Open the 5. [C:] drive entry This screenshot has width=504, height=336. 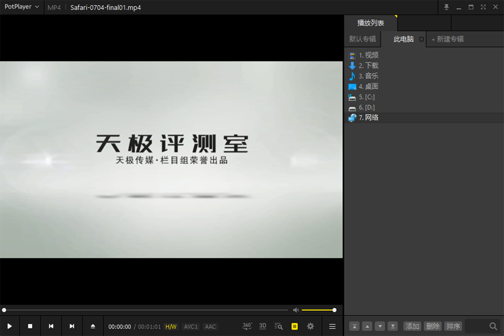(x=424, y=97)
